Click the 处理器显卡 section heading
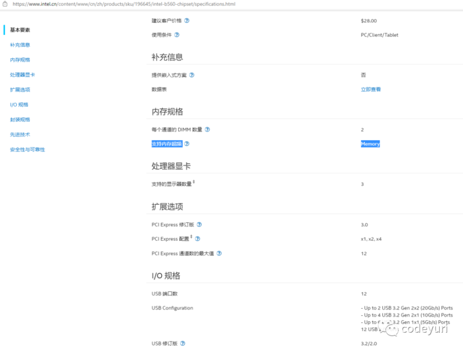The width and height of the screenshot is (463, 350). 171,166
